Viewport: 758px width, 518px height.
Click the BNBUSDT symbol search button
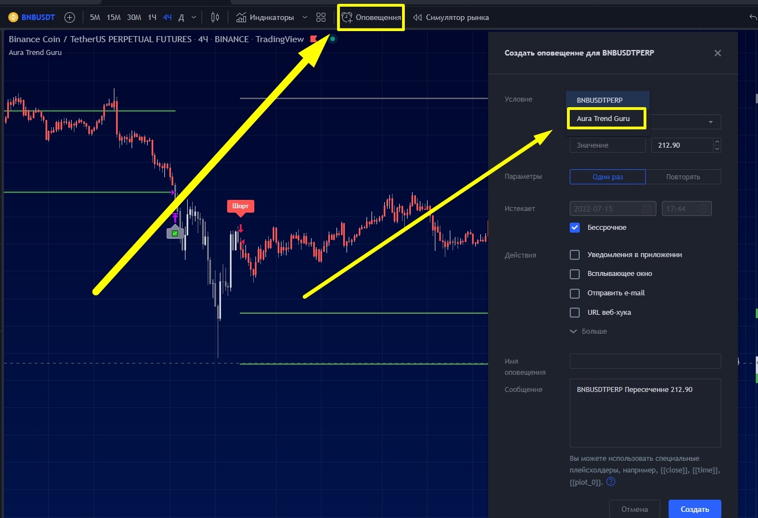click(x=32, y=17)
